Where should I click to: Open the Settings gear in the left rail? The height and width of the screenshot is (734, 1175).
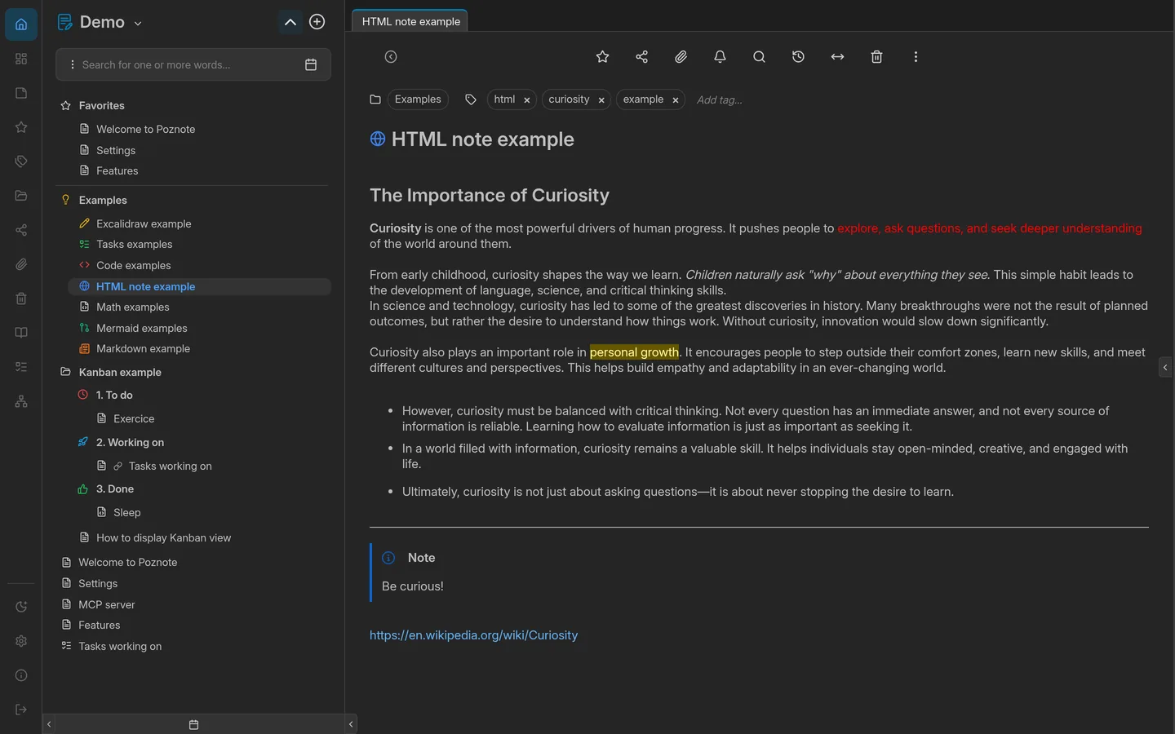pos(21,641)
